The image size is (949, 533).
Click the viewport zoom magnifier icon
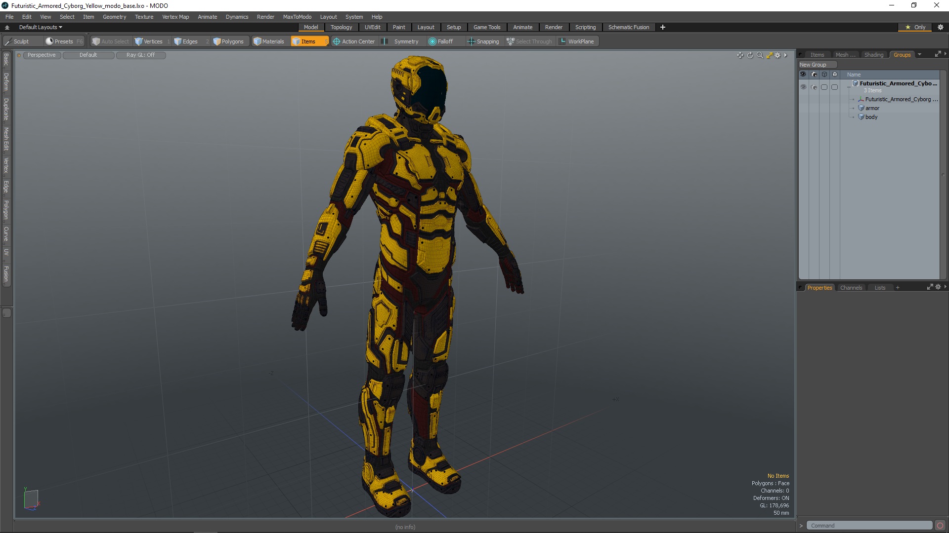(x=760, y=55)
